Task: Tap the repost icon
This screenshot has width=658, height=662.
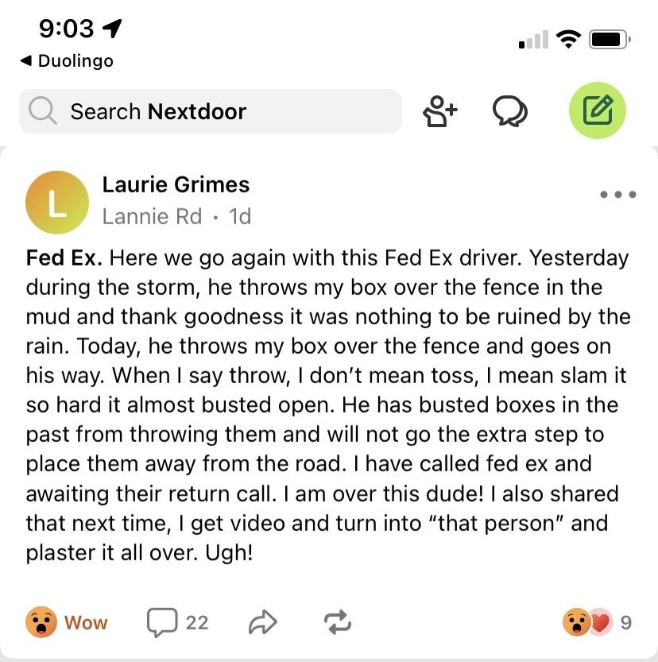Action: (337, 623)
